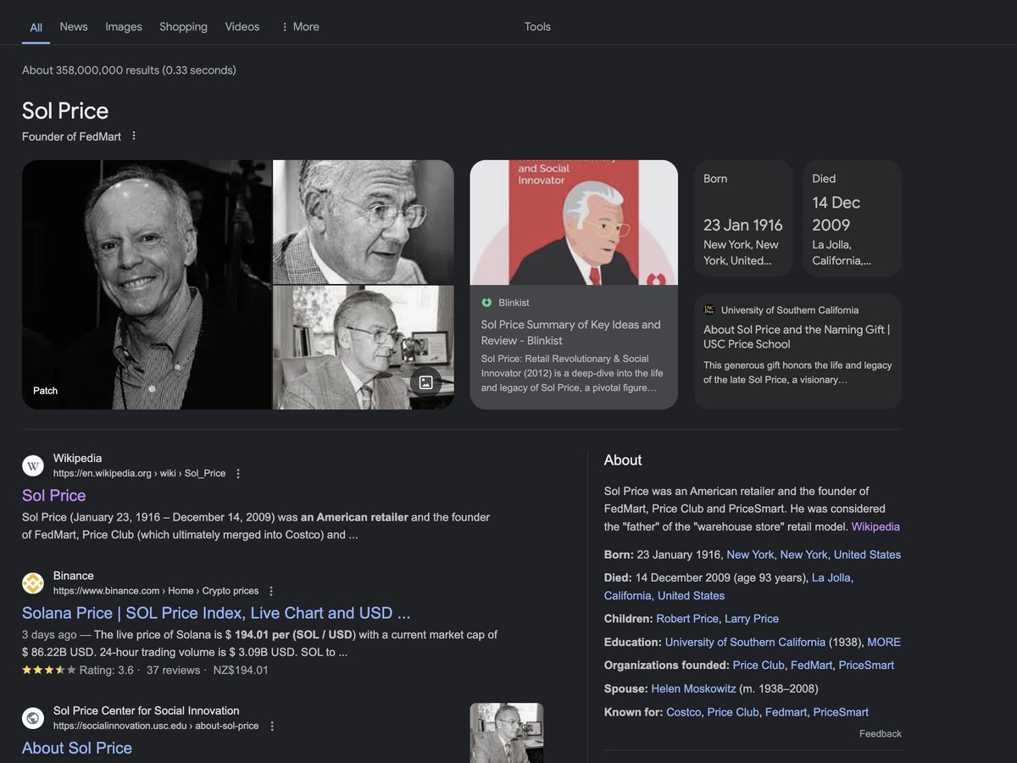Switch to the News tab
Screen dimensions: 1017x763
74,27
